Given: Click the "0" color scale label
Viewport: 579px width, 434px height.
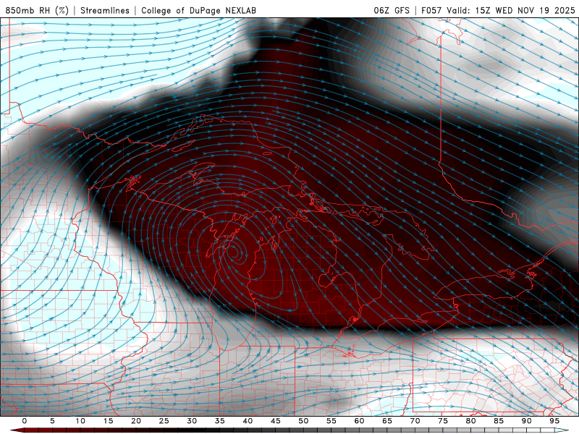Looking at the screenshot, I should [25, 421].
